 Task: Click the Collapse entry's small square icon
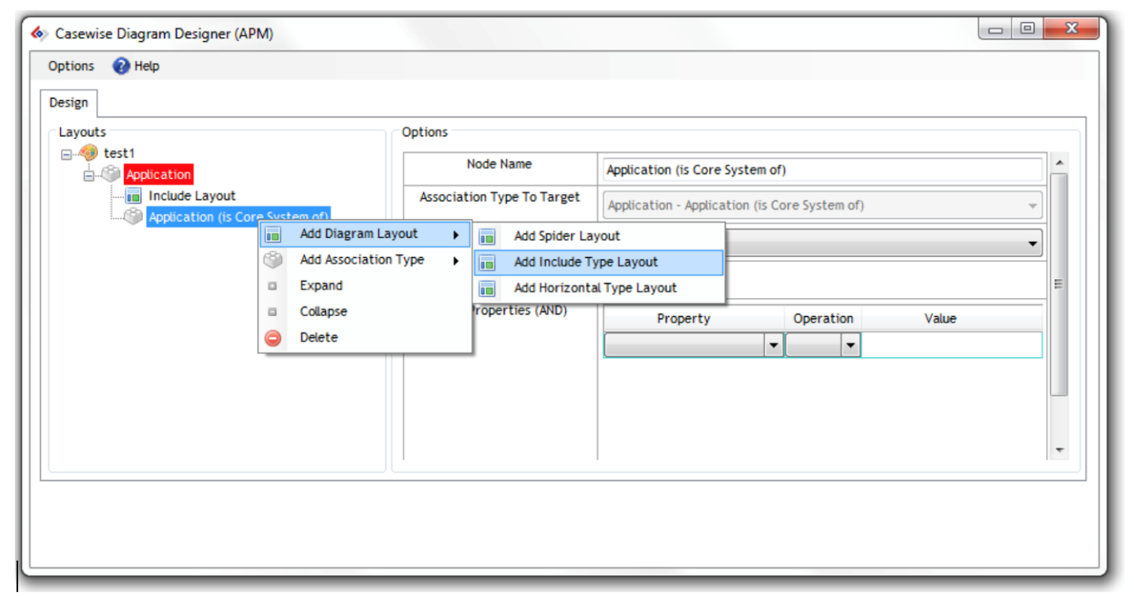pyautogui.click(x=273, y=312)
